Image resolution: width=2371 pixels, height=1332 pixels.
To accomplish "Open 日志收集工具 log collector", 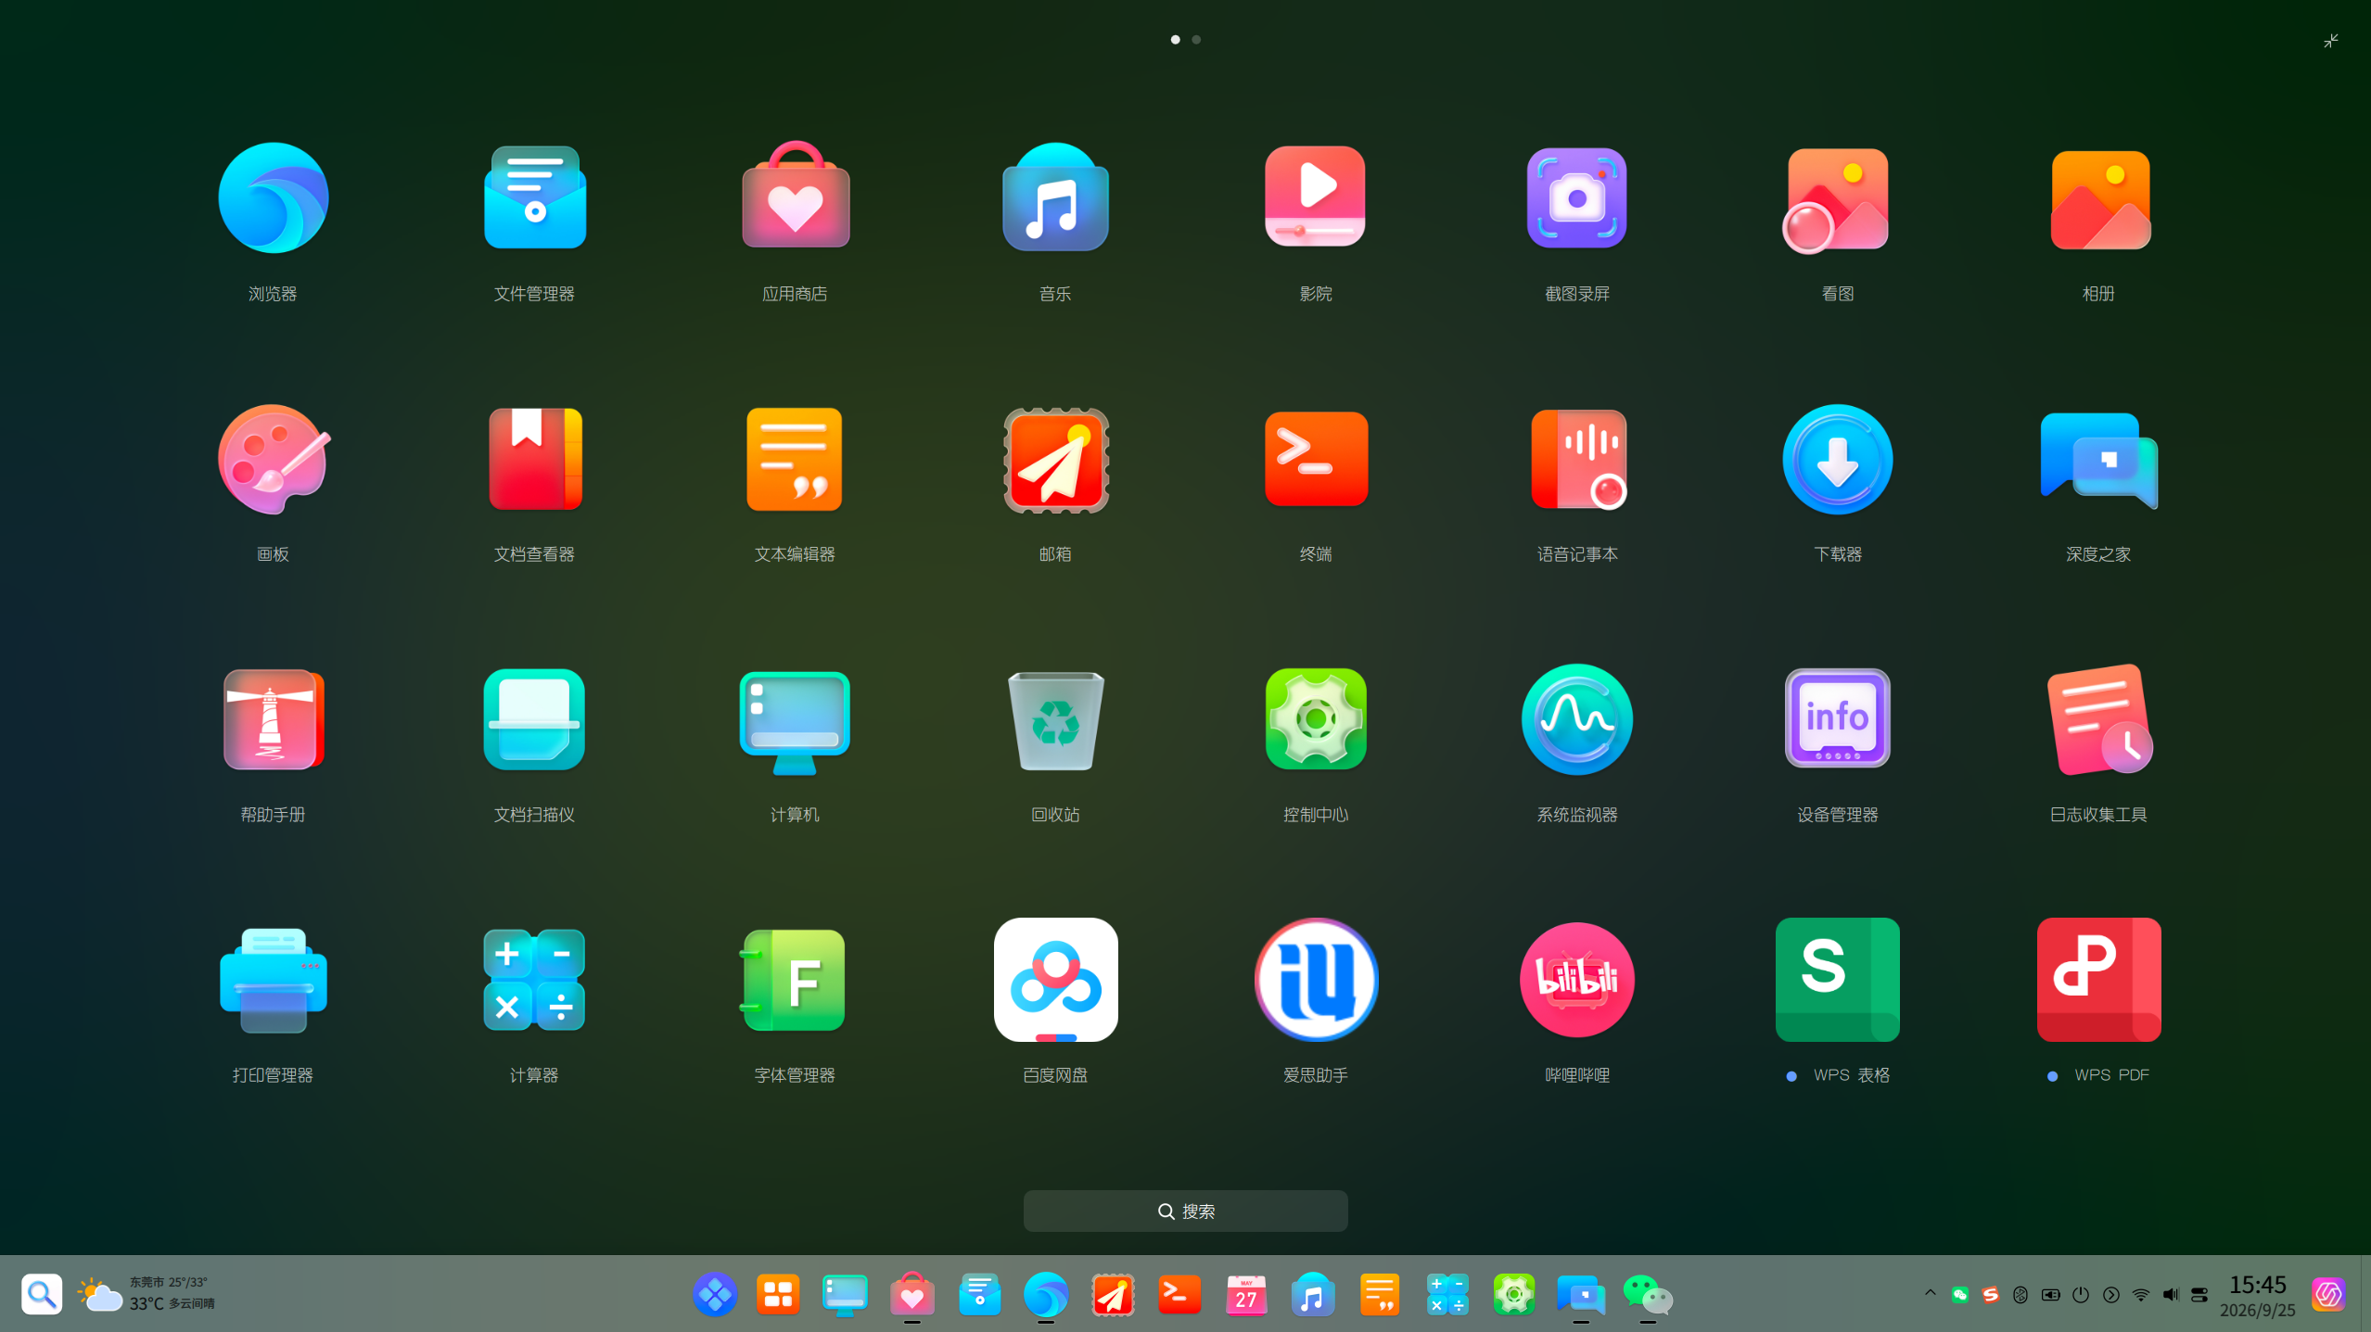I will [2099, 719].
